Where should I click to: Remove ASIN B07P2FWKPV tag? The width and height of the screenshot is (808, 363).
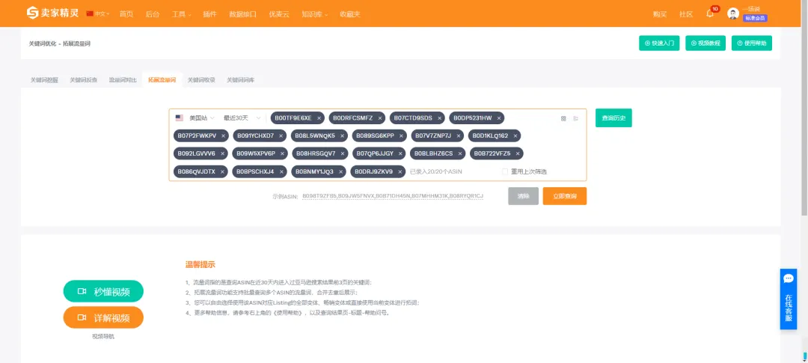tap(223, 135)
